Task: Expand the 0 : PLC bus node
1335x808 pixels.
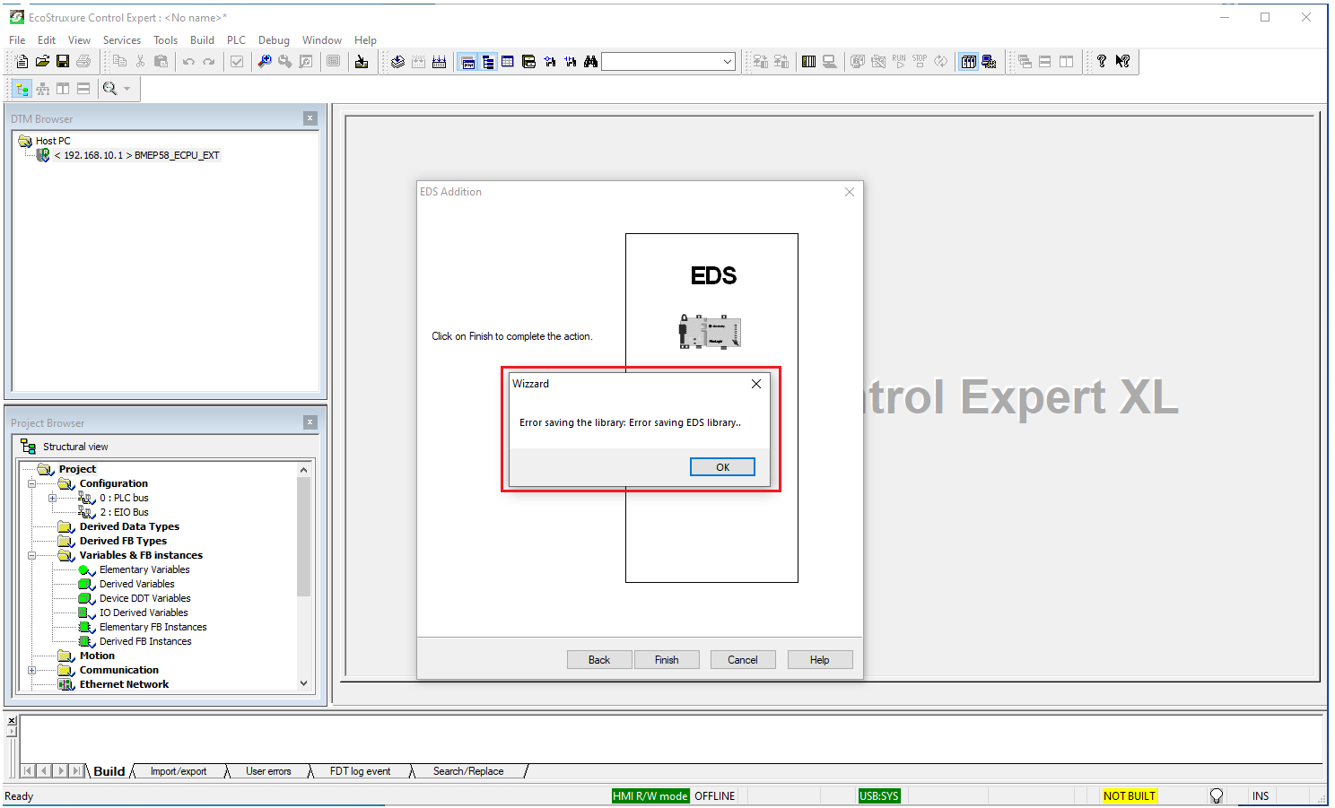Action: (x=52, y=499)
